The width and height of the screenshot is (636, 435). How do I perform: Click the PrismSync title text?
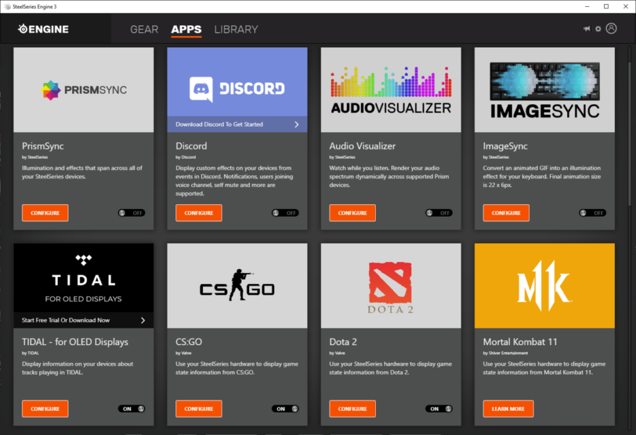point(43,146)
